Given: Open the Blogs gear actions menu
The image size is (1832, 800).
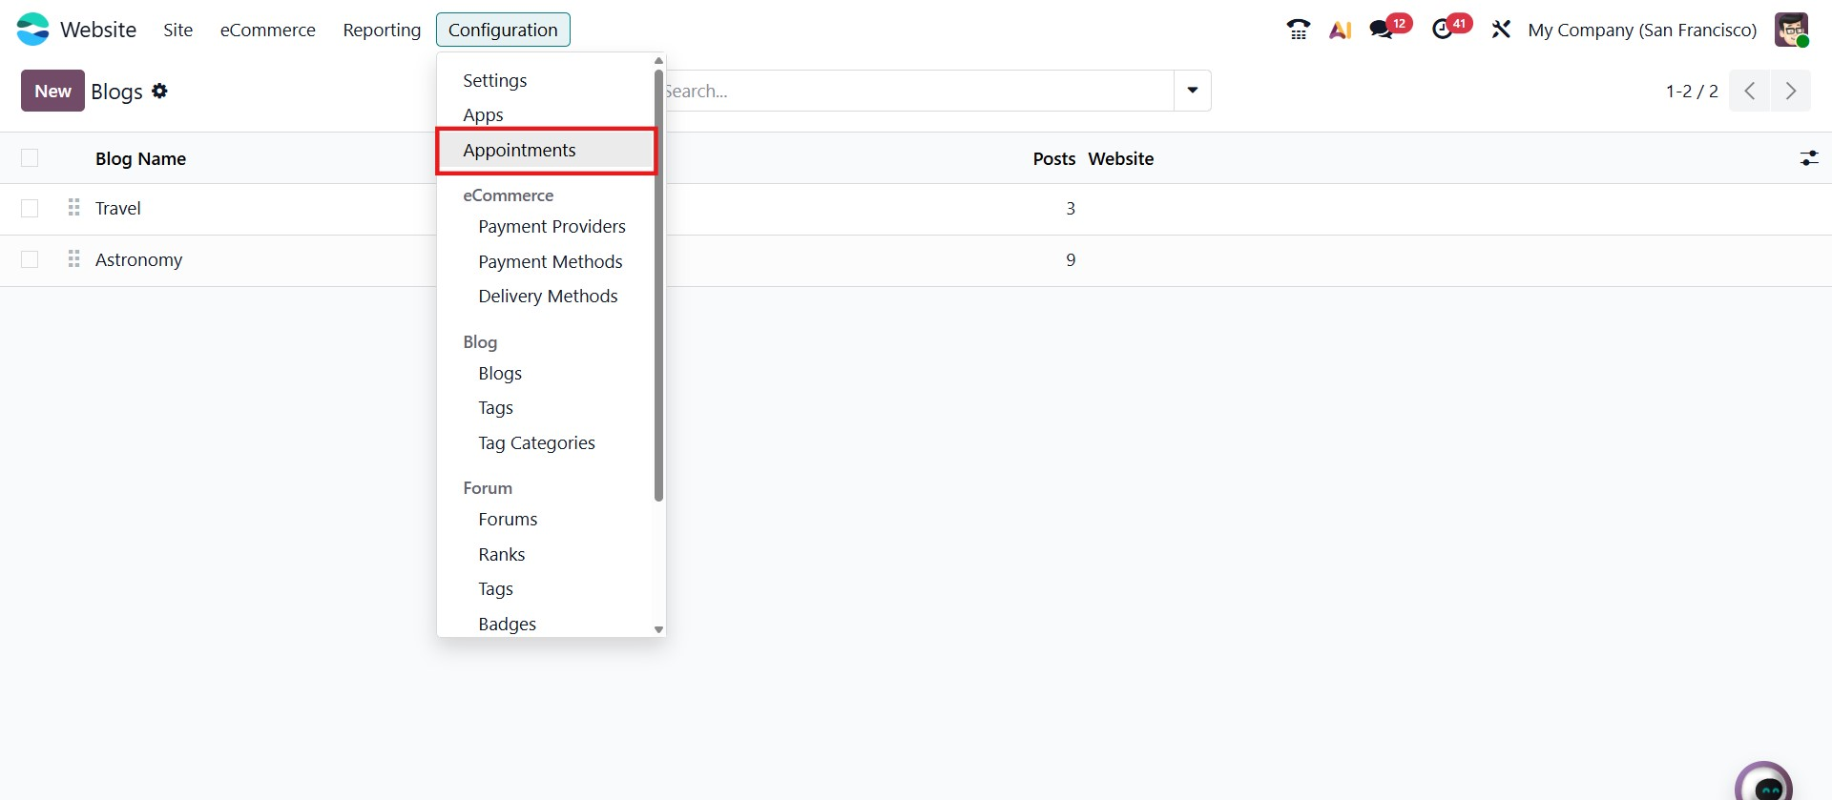Looking at the screenshot, I should click(159, 91).
